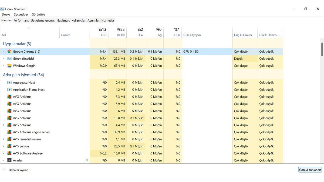This screenshot has height=182, width=324.
Task: Switch to the Performans tab
Action: pos(21,20)
